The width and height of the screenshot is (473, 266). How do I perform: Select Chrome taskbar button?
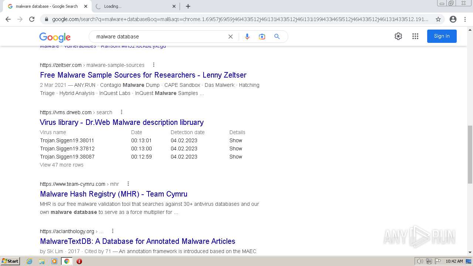tap(67, 261)
